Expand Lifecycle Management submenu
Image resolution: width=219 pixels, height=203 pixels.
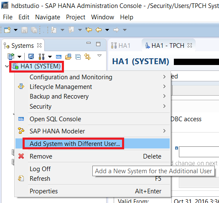tap(93, 87)
